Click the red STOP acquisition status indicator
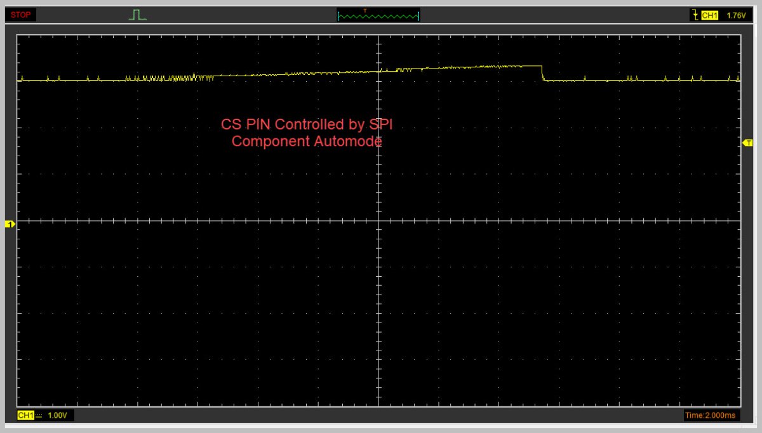Viewport: 762px width, 433px height. (20, 15)
